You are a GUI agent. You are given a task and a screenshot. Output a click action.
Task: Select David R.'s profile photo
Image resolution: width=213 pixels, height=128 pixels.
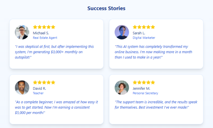[x=22, y=88]
